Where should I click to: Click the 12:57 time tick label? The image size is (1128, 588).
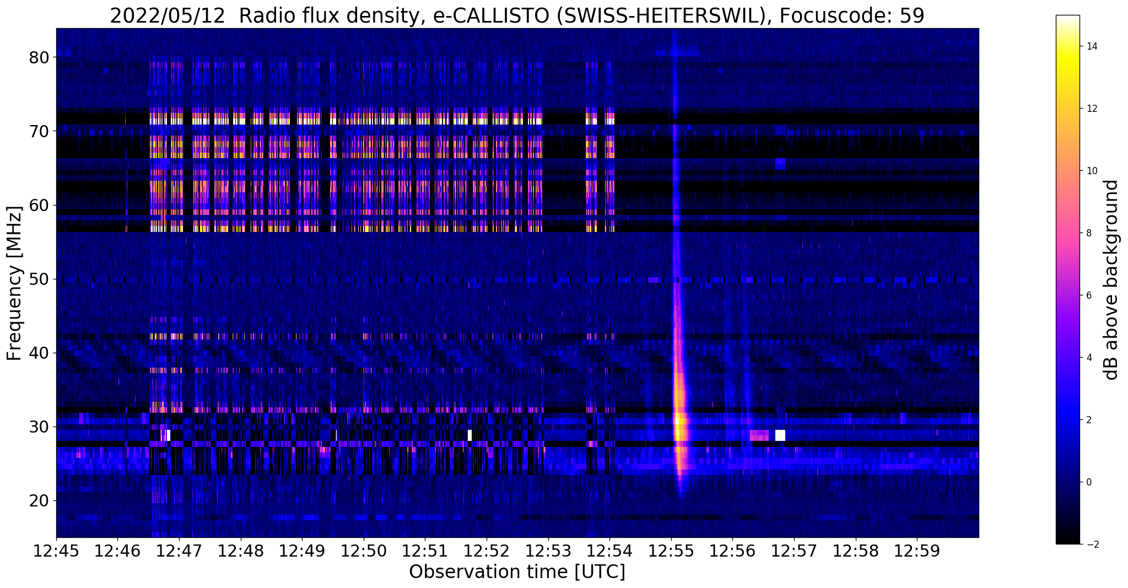(x=794, y=551)
